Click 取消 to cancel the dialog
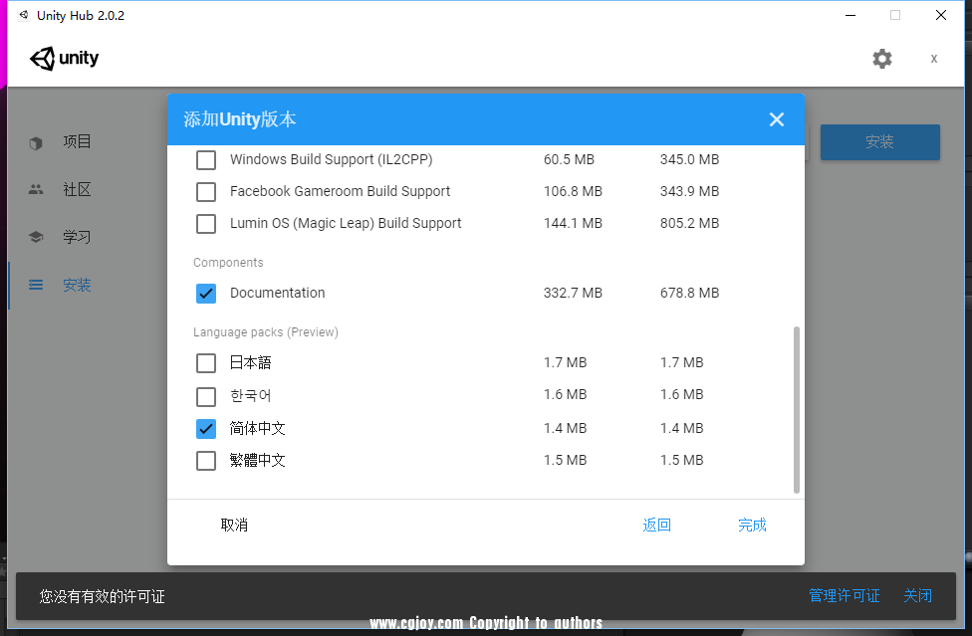 [x=234, y=526]
